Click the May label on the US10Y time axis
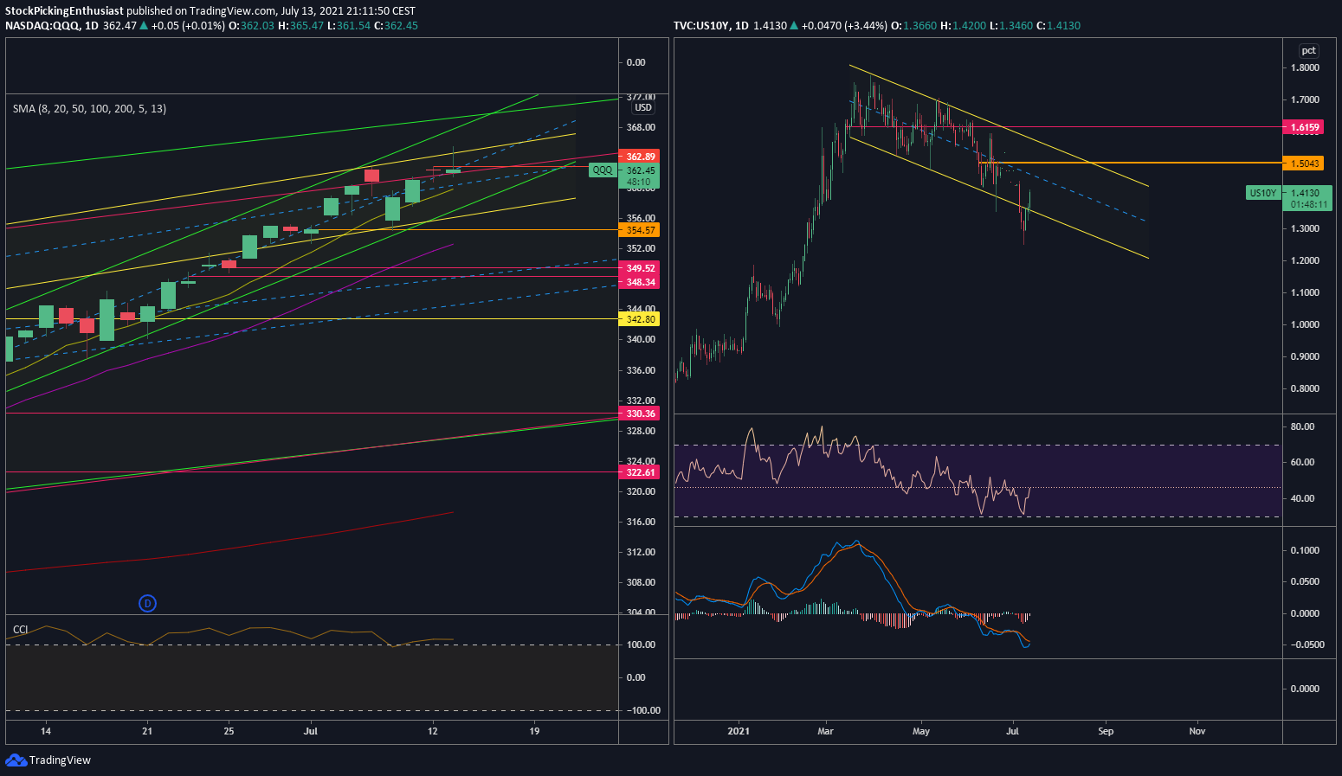The image size is (1342, 776). click(x=921, y=731)
